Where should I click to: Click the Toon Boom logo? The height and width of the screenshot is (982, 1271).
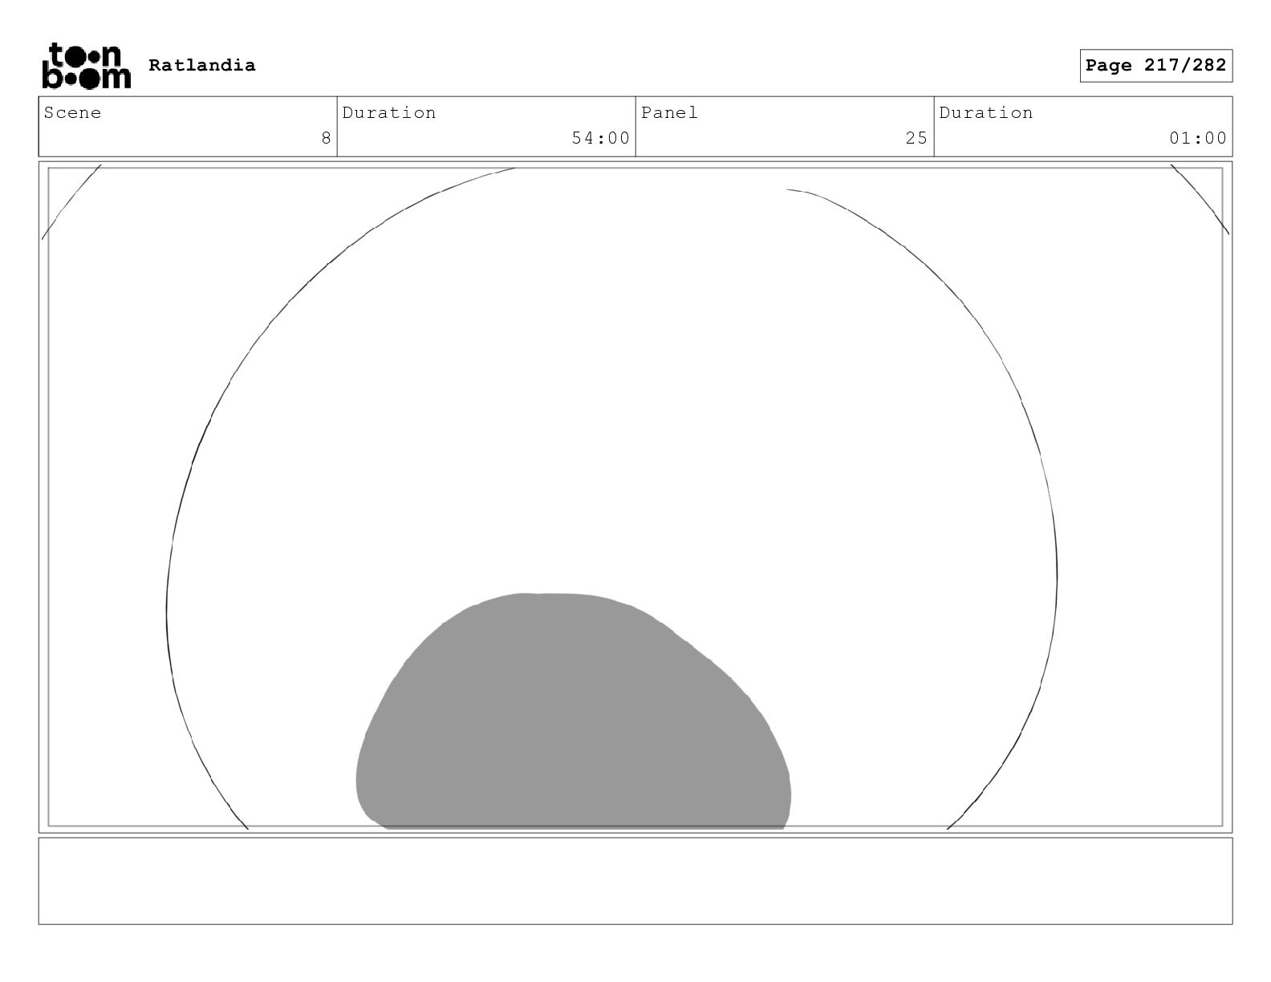click(x=86, y=66)
